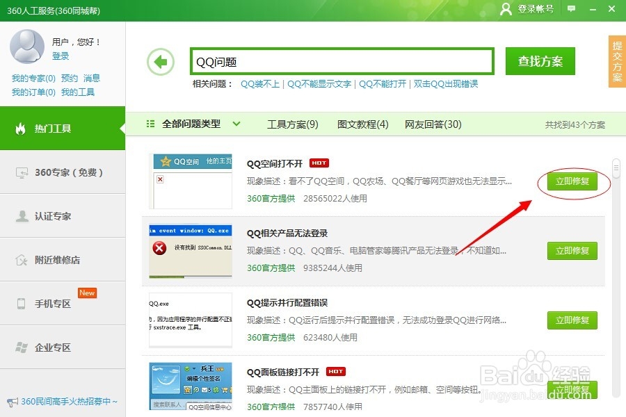Click the text 共找到43个方案
The width and height of the screenshot is (626, 417).
tap(575, 125)
